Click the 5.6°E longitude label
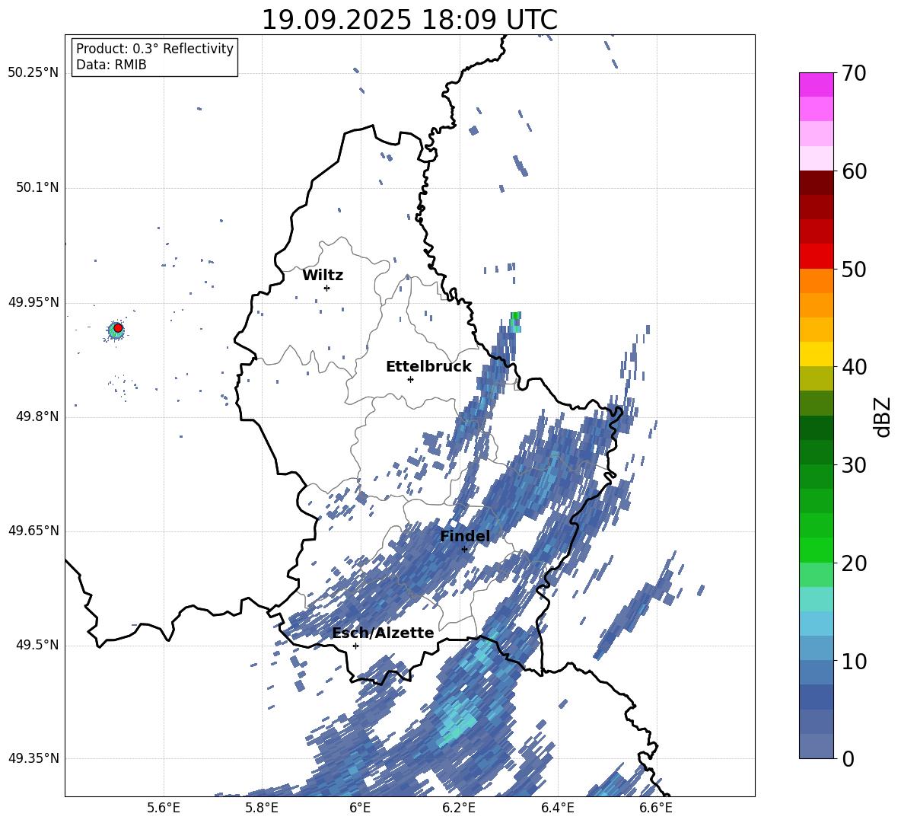Image resolution: width=901 pixels, height=823 pixels. click(x=164, y=808)
